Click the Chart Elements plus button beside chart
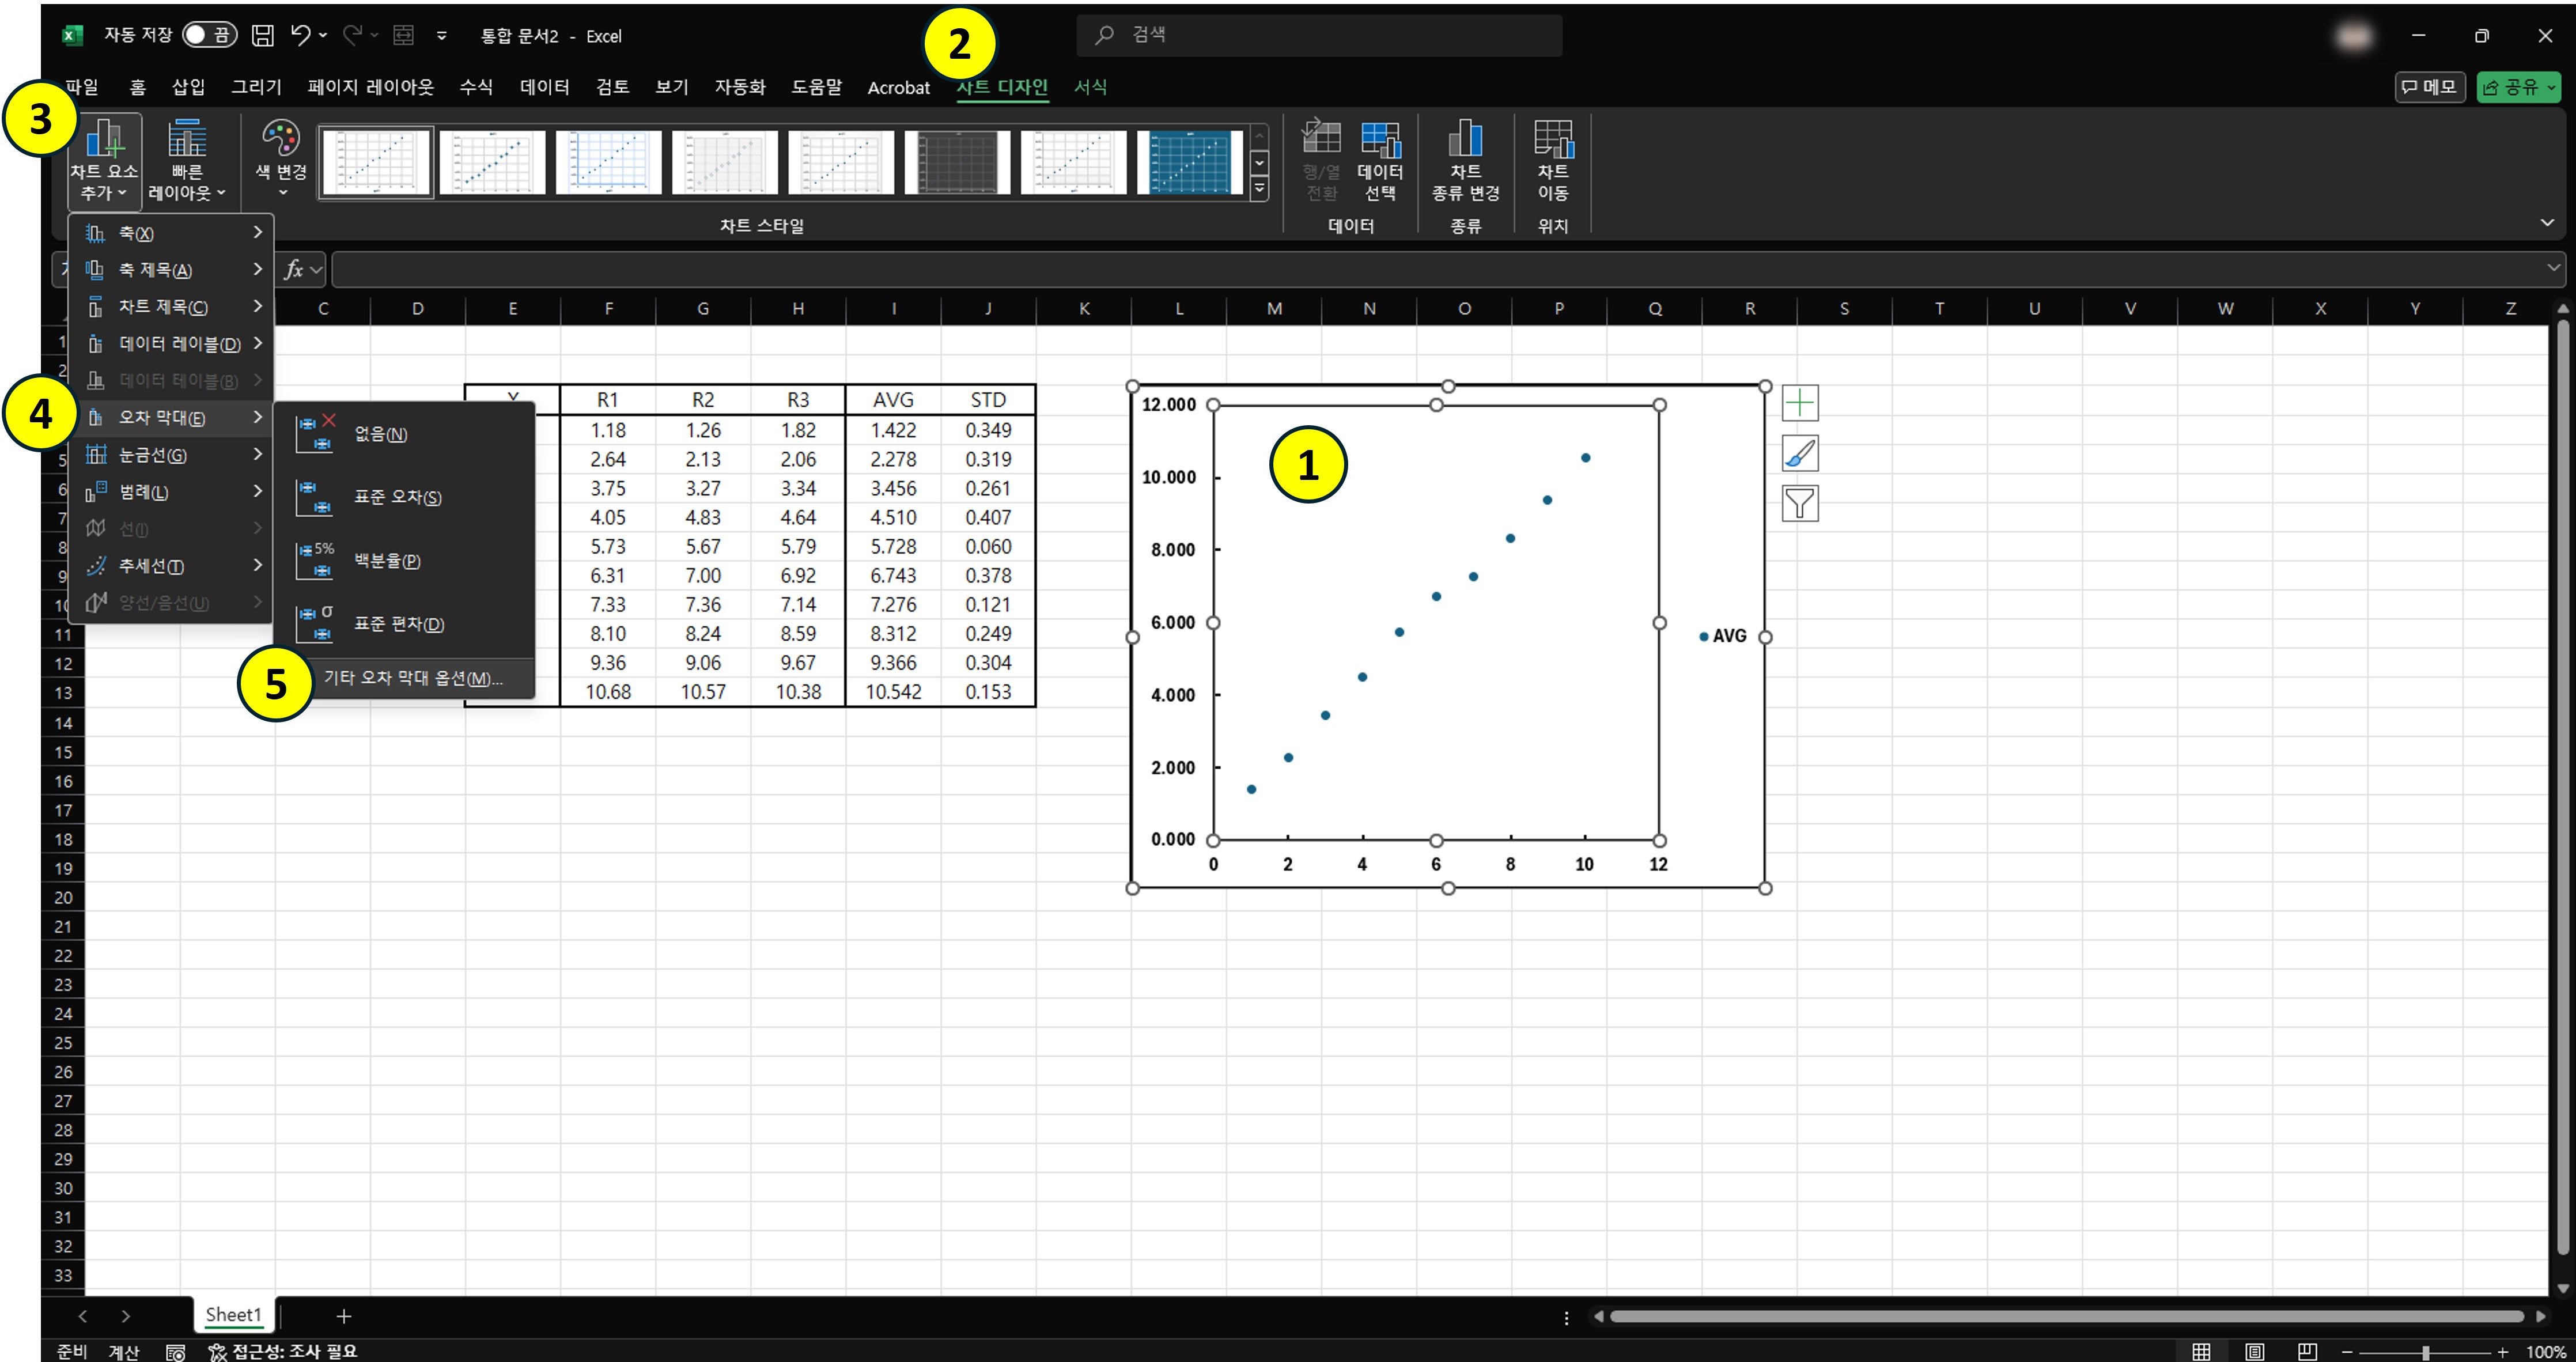 tap(1799, 404)
